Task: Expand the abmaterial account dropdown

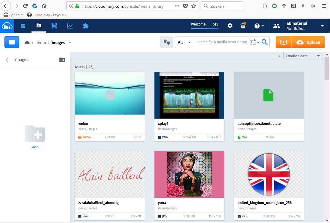Action: [x=322, y=26]
